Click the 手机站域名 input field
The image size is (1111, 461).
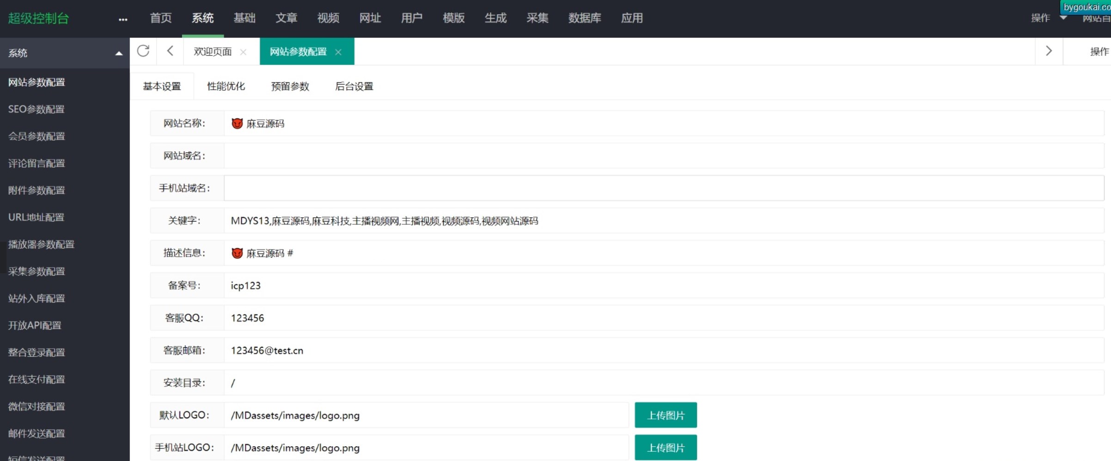[664, 188]
